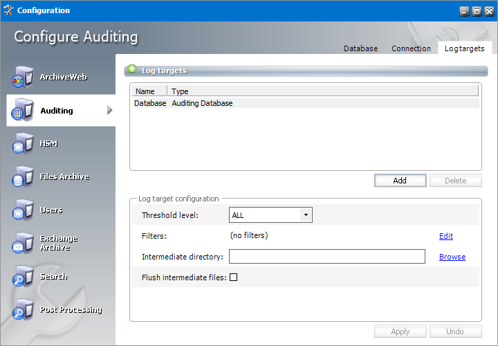Open the Post Processing icon
Screen dimensions: 498x346
pos(22,310)
